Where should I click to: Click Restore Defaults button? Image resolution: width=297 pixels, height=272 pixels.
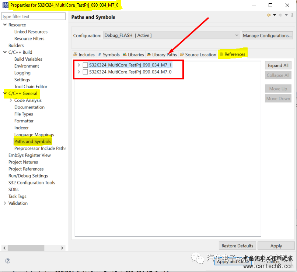point(237,246)
